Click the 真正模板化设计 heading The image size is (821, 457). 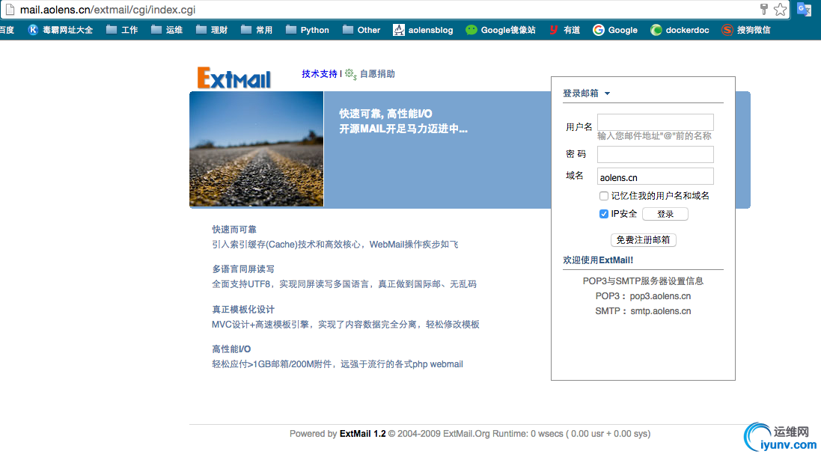(x=243, y=310)
